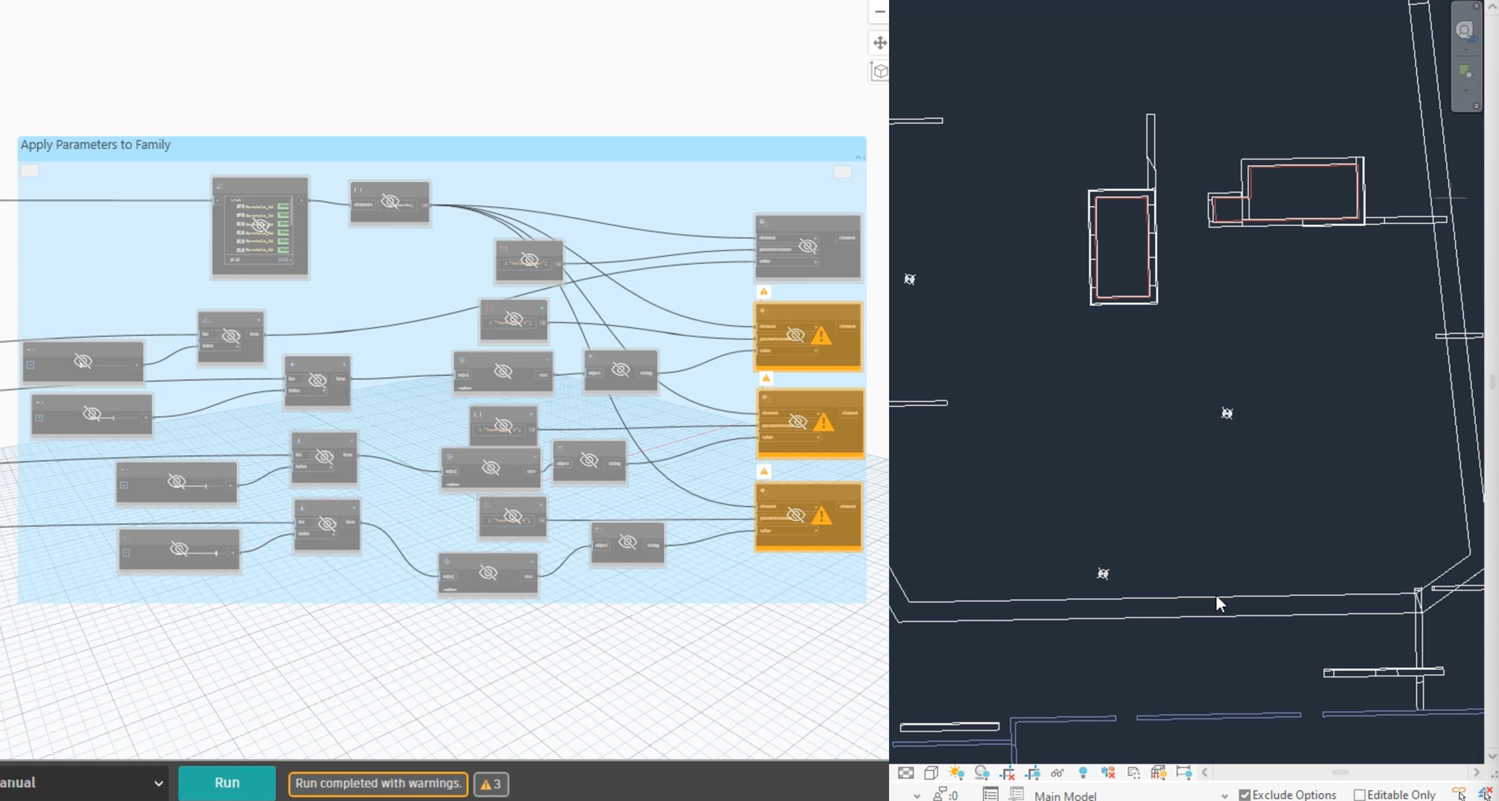1499x801 pixels.
Task: Open the Detail Level control in Revit
Action: [x=906, y=773]
